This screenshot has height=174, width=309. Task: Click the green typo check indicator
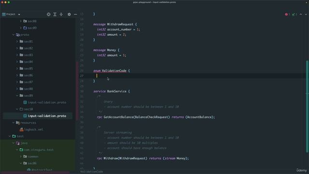pos(295,14)
